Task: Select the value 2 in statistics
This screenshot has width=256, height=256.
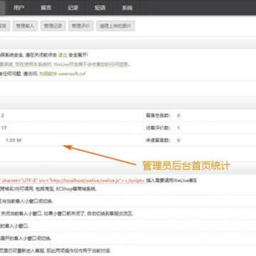Action: click(x=3, y=116)
